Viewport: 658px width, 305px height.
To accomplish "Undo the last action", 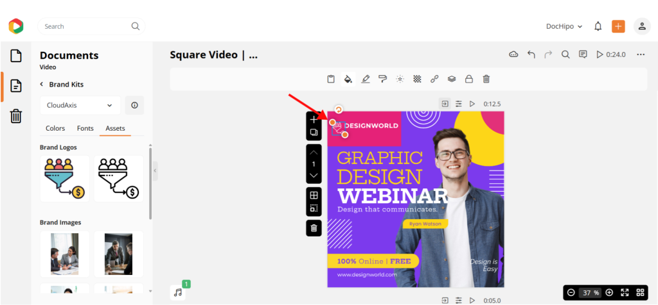I will pyautogui.click(x=531, y=54).
